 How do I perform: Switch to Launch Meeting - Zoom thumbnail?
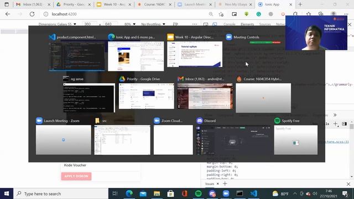point(64,140)
